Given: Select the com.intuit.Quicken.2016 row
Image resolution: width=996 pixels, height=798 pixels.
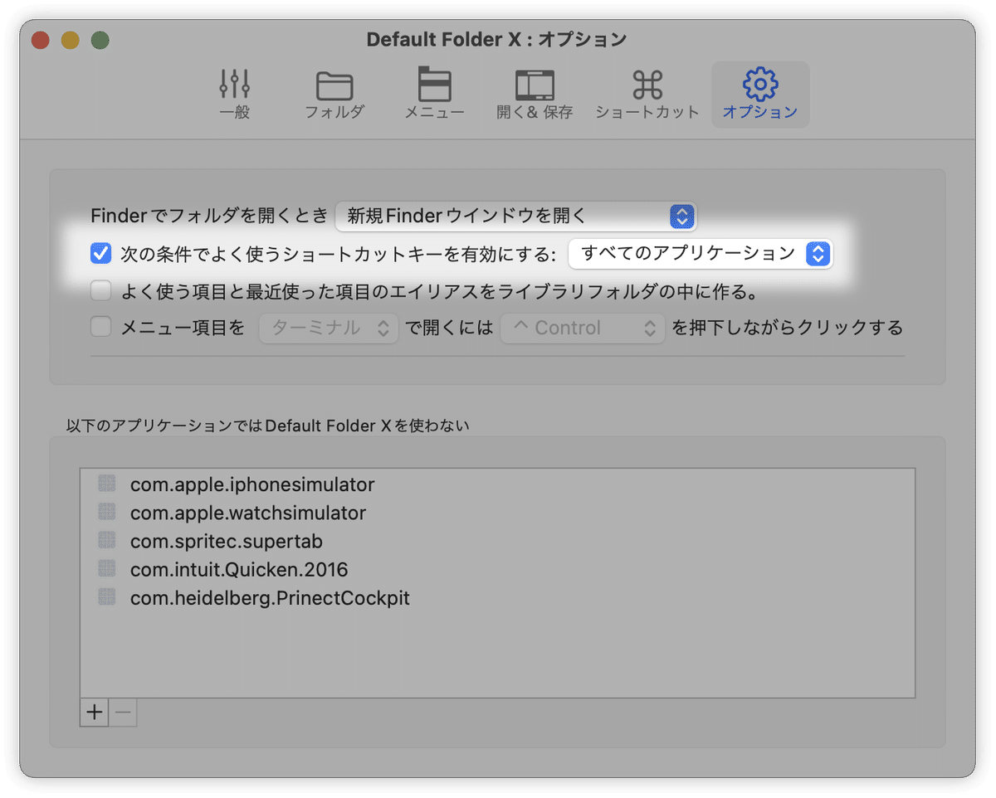Looking at the screenshot, I should click(x=497, y=569).
